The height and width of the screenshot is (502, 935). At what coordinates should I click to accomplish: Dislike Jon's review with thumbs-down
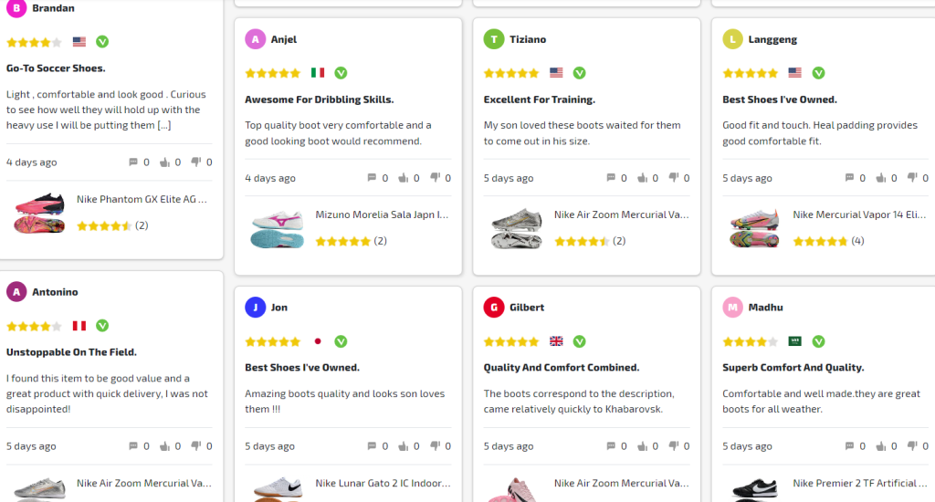436,446
